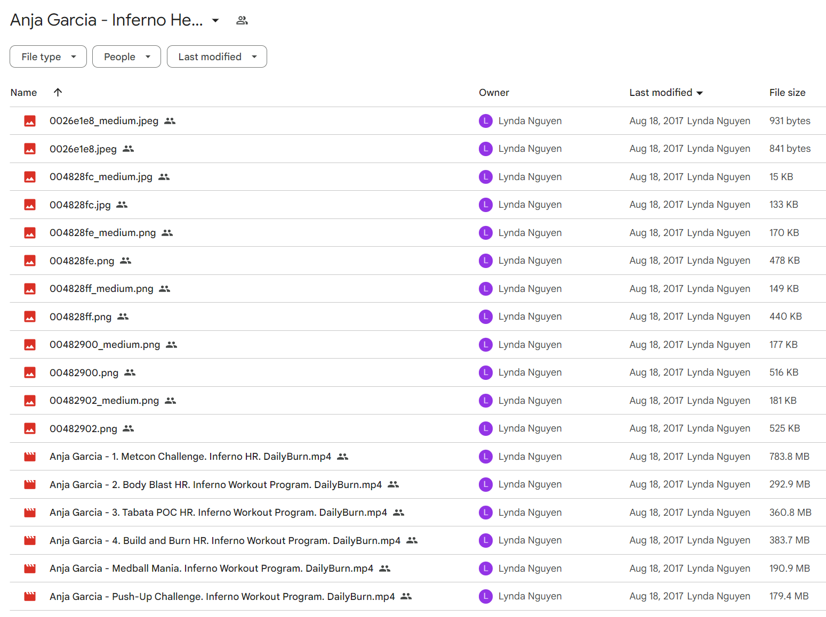Viewport: 826px width, 617px height.
Task: Click the image icon for 00482902_medium.png
Action: [30, 401]
